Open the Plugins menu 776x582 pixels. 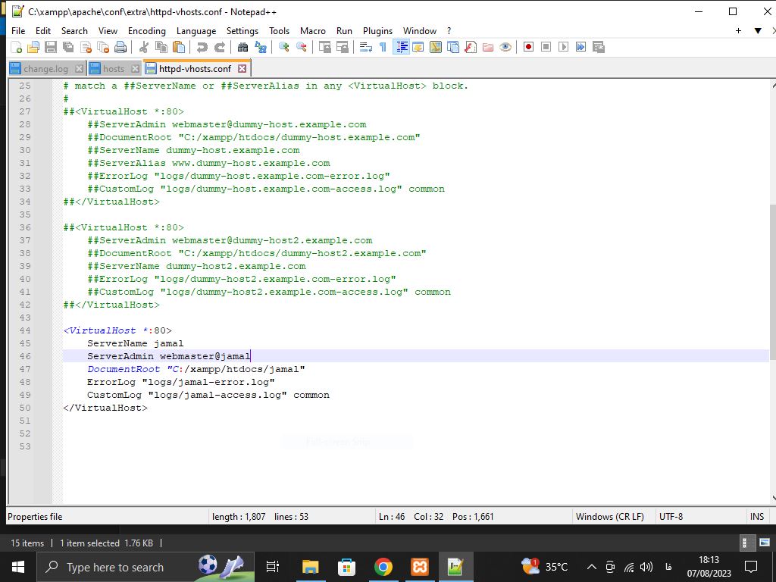377,30
